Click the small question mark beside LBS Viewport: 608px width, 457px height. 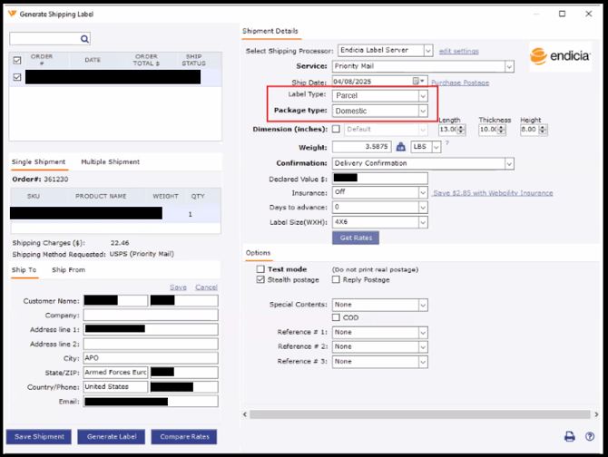pos(446,143)
